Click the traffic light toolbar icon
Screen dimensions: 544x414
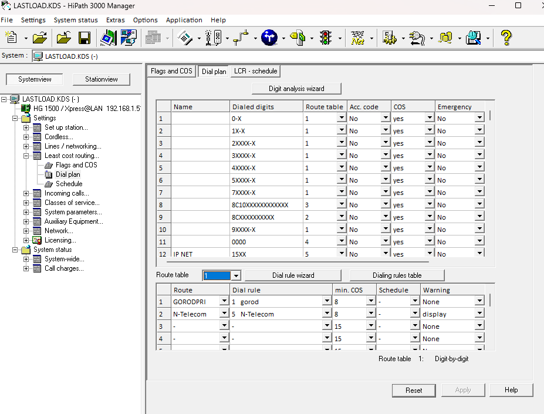coord(325,38)
